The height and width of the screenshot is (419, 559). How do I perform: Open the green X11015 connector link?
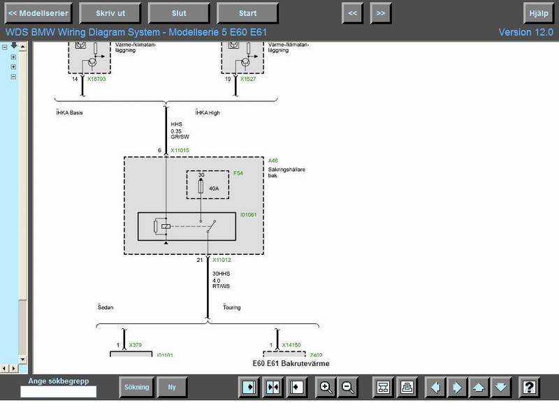[x=180, y=150]
